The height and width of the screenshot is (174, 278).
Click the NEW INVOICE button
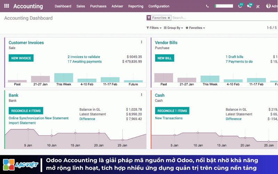point(21,58)
